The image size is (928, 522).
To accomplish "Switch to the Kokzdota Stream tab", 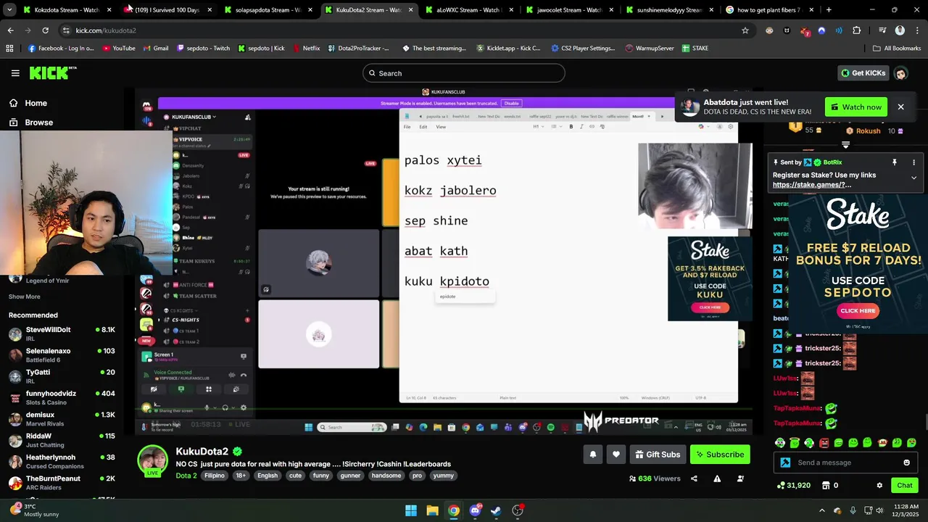I will (67, 10).
